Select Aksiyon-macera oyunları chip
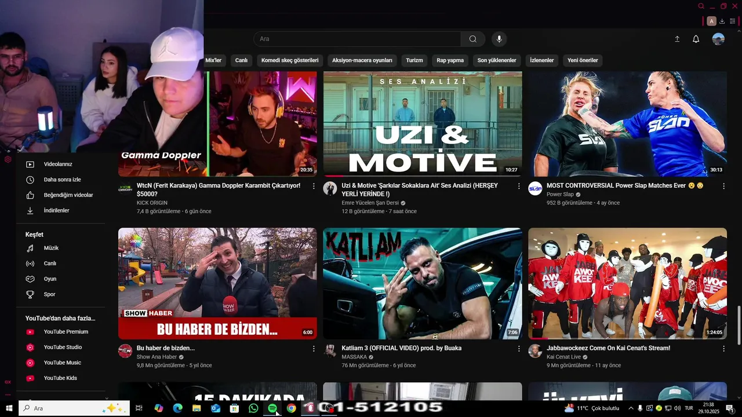The width and height of the screenshot is (742, 417). coord(362,60)
